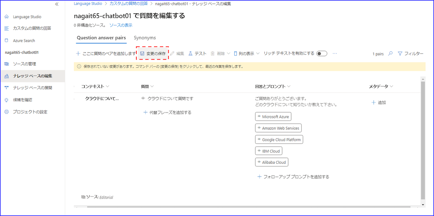The height and width of the screenshot is (216, 434).
Task: Expand the コンテキスト column sort chevron
Action: coord(108,86)
